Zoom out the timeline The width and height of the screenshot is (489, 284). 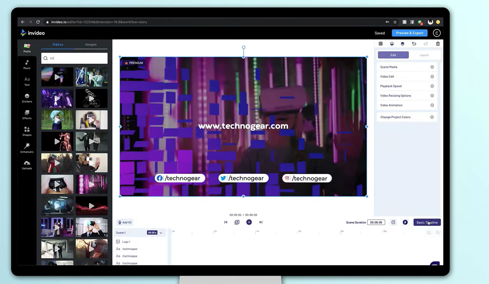(429, 232)
